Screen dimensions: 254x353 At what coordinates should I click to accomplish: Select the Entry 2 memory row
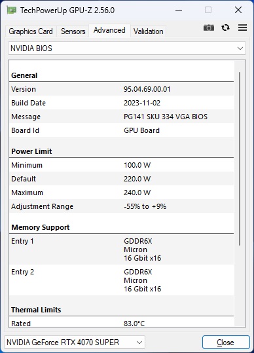(x=122, y=280)
